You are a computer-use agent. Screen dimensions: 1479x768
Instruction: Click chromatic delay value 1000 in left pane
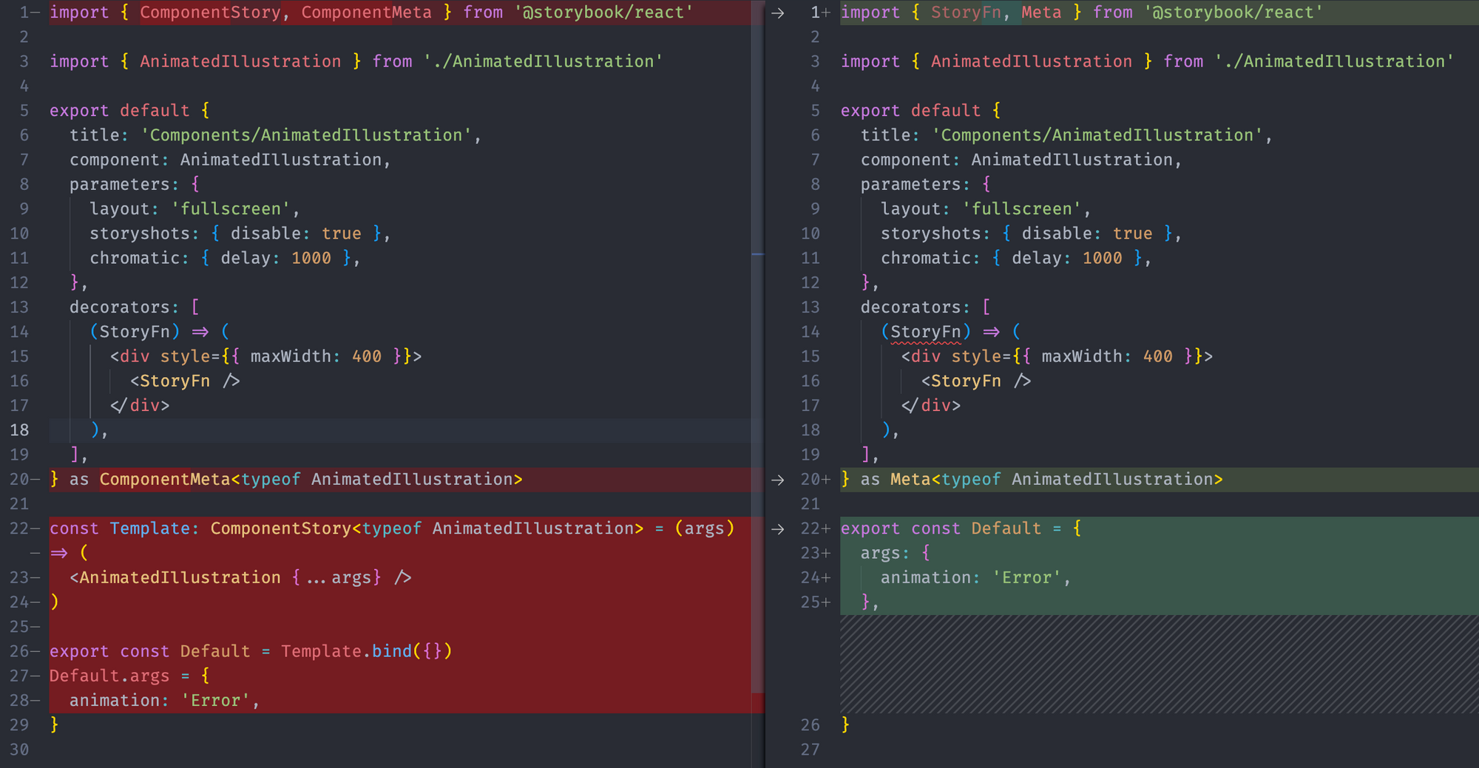(311, 258)
